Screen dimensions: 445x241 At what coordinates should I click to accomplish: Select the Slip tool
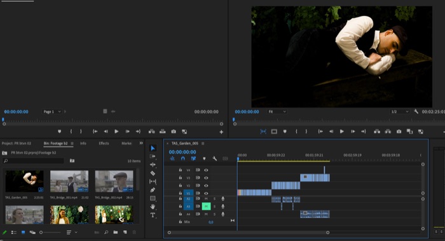tap(153, 181)
